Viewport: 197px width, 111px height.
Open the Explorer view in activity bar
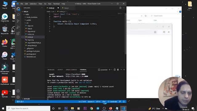18,9
